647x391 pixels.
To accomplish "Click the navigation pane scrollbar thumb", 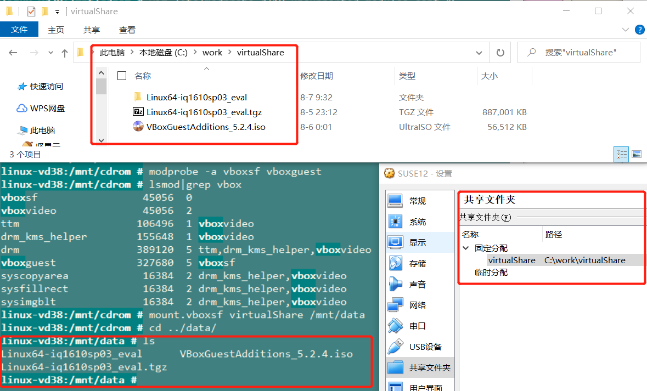I will (x=101, y=86).
